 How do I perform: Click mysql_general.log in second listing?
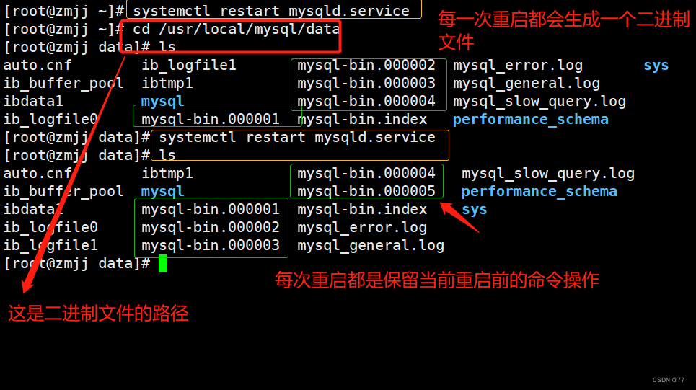pyautogui.click(x=371, y=246)
